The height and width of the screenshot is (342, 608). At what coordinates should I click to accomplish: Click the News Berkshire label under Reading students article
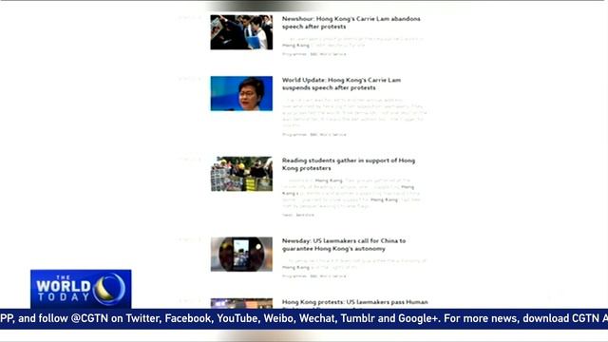pyautogui.click(x=297, y=215)
